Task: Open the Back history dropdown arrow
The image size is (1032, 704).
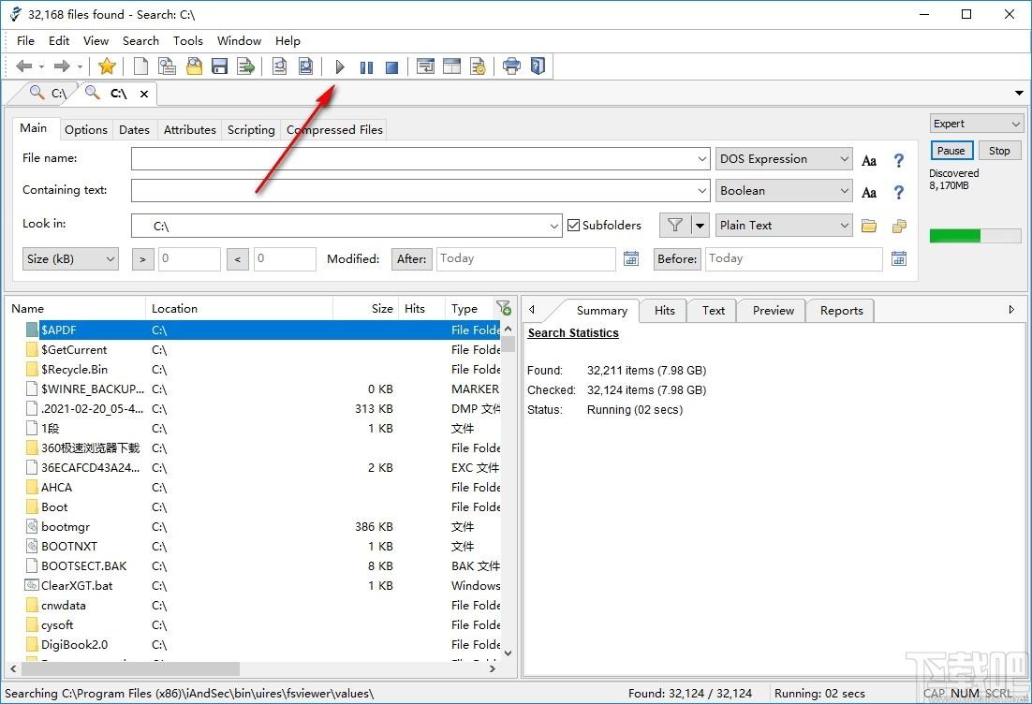Action: (x=41, y=67)
